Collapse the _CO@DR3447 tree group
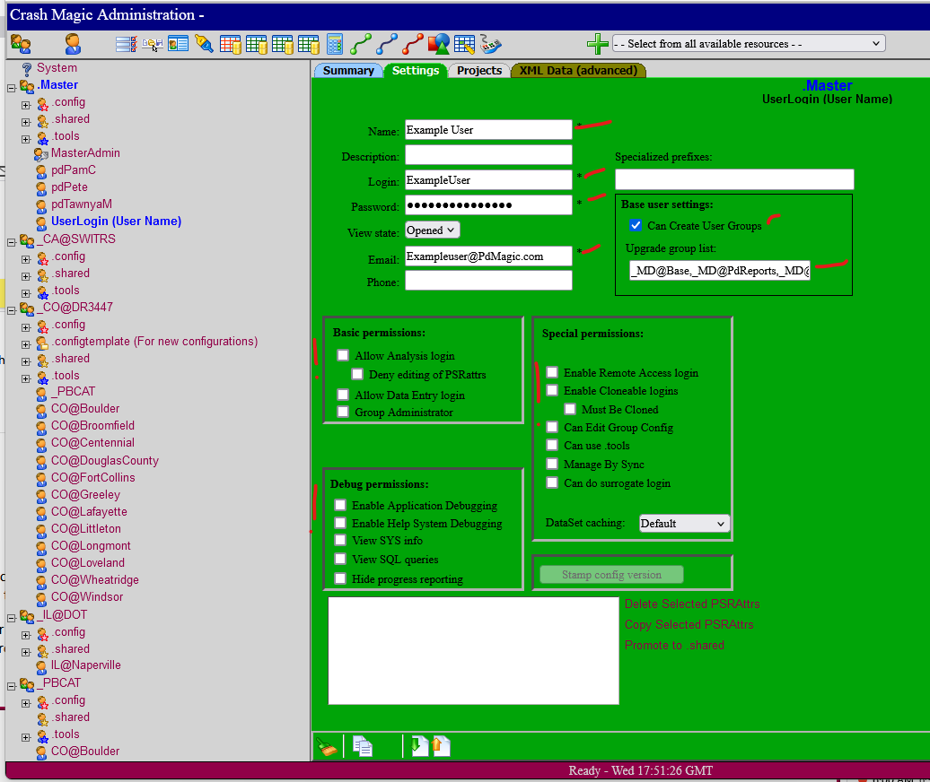Image resolution: width=930 pixels, height=782 pixels. click(12, 310)
